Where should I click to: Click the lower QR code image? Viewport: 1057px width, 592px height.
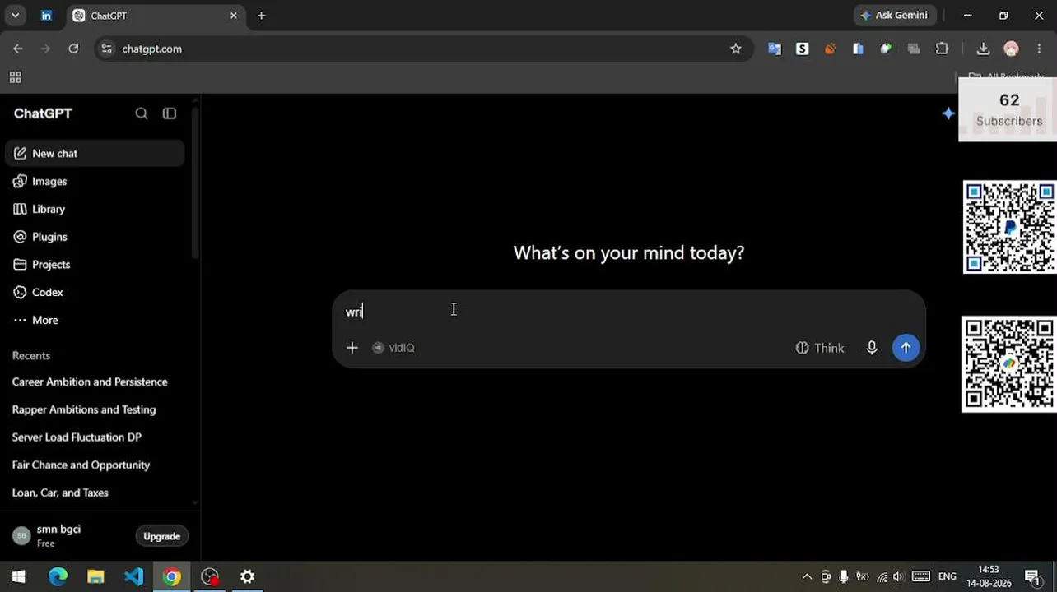pos(1008,364)
